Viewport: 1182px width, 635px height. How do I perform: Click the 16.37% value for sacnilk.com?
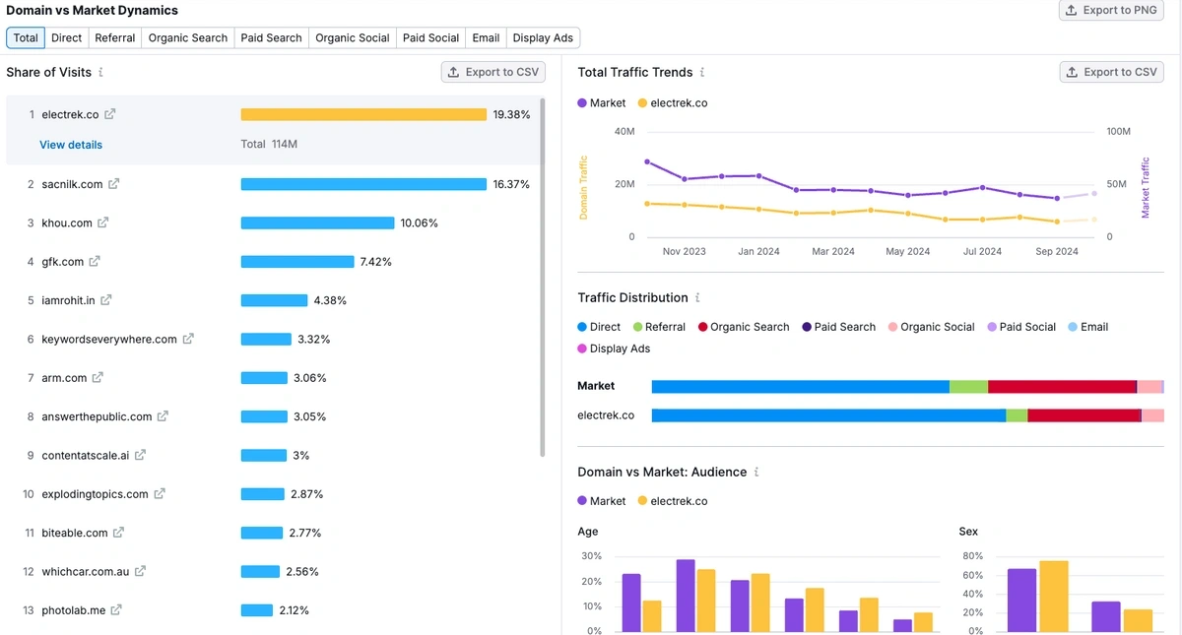(512, 184)
